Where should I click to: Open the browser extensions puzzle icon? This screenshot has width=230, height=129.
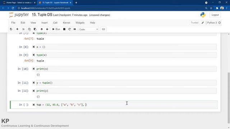pyautogui.click(x=217, y=8)
